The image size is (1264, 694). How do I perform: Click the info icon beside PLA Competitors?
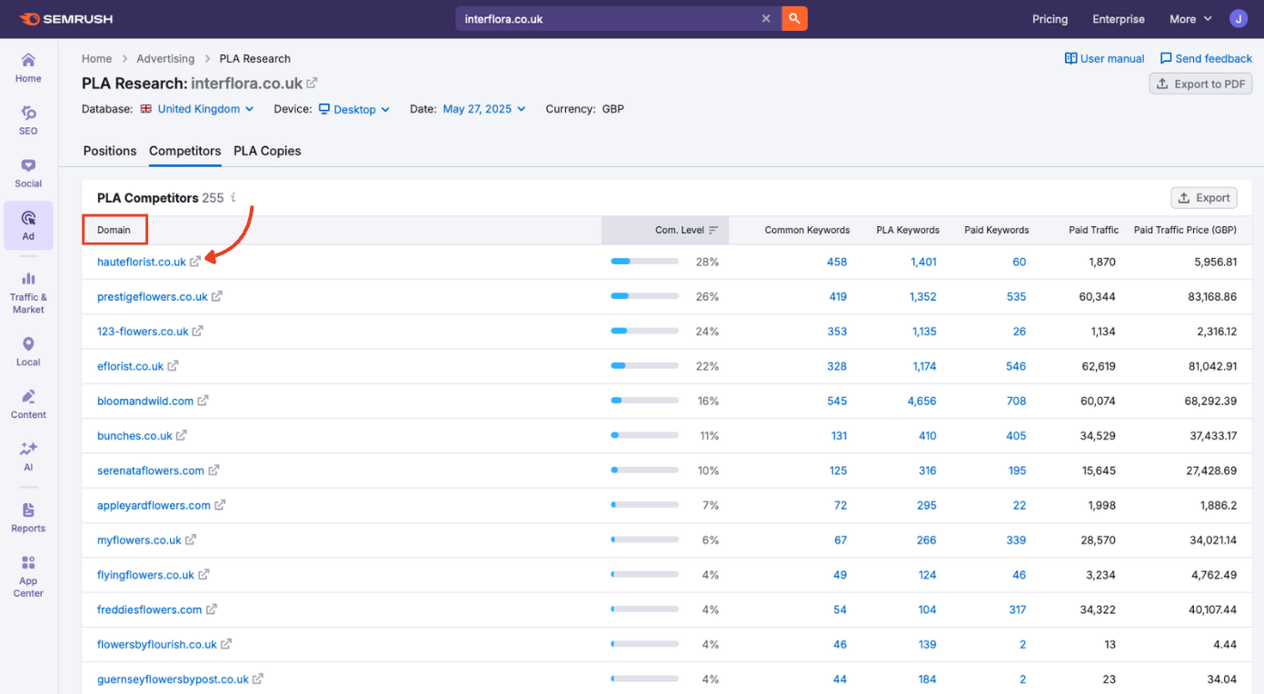coord(234,197)
